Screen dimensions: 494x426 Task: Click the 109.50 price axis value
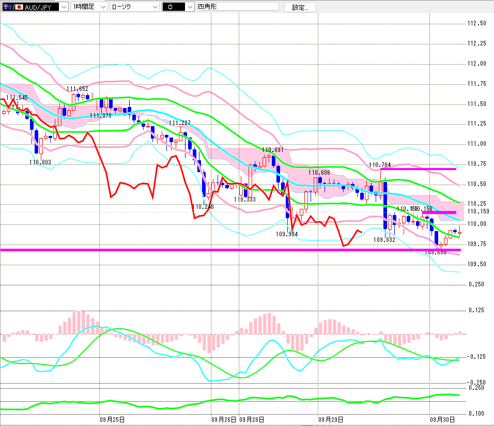click(x=477, y=264)
